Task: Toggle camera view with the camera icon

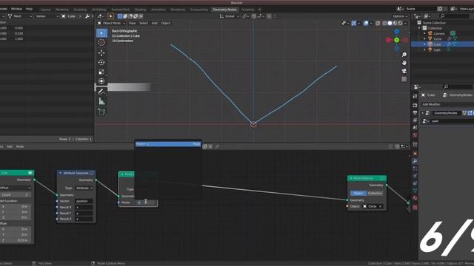Action: click(404, 71)
